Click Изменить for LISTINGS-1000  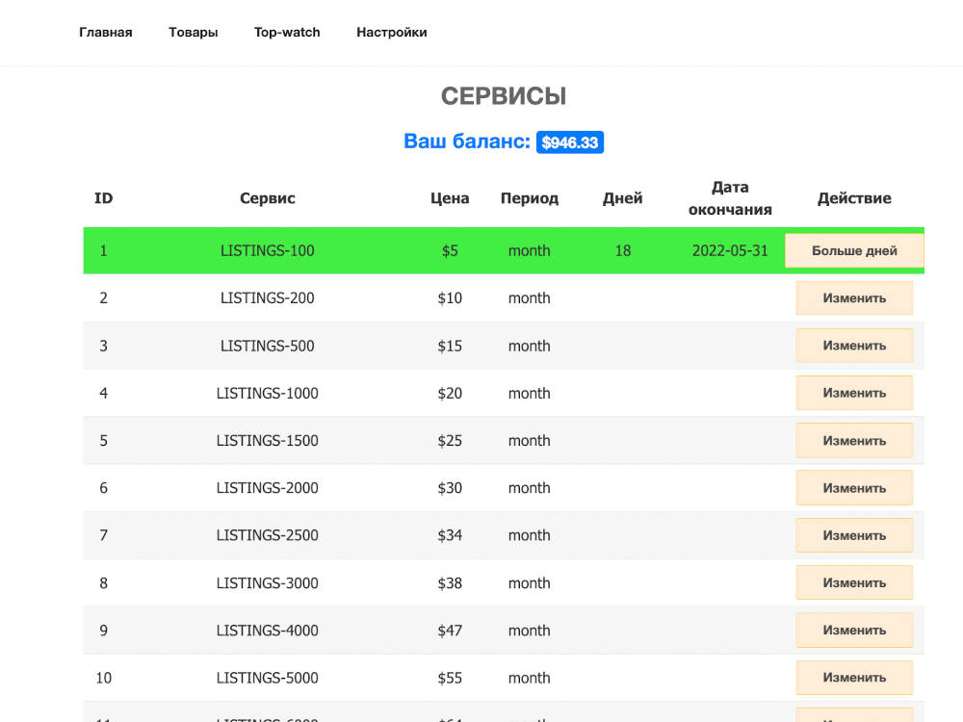tap(854, 393)
